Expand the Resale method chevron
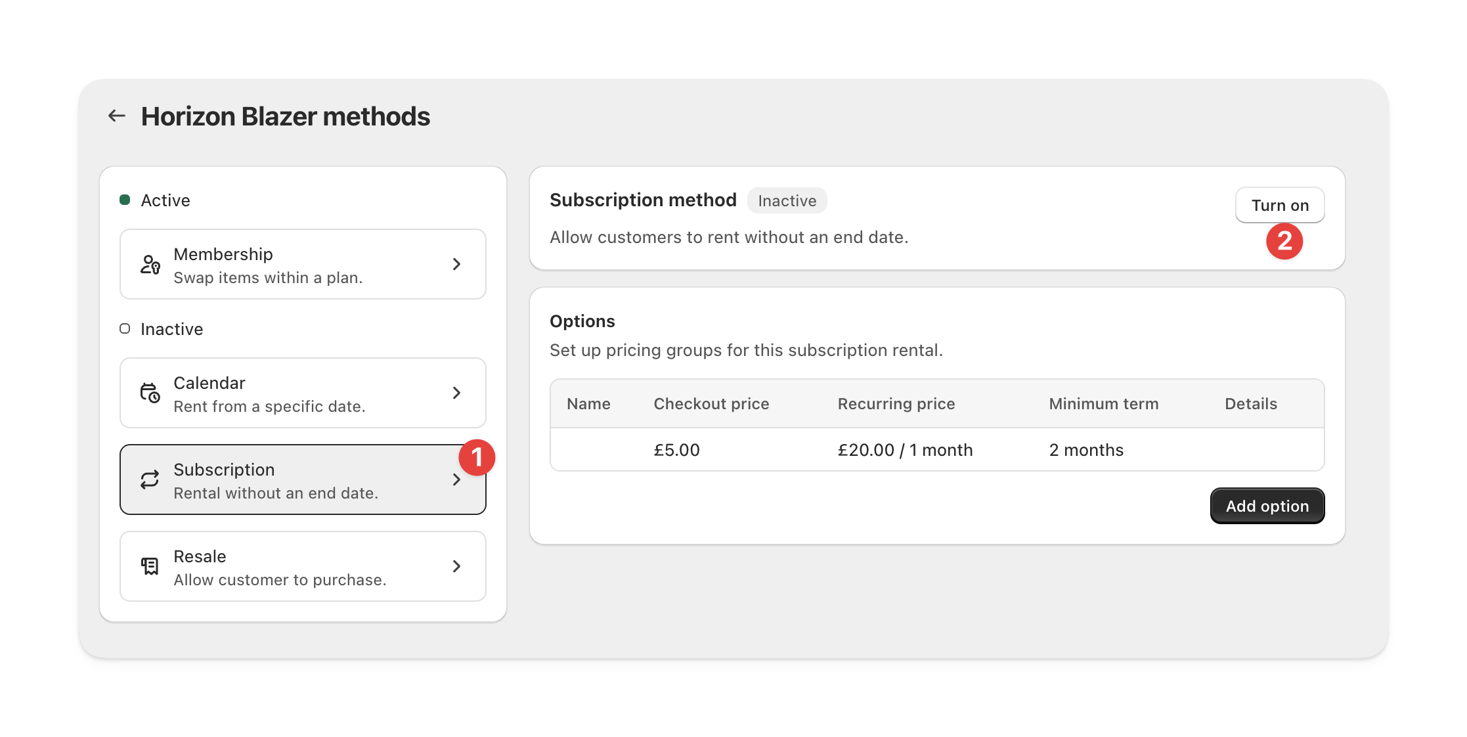1467x737 pixels. pyautogui.click(x=457, y=566)
